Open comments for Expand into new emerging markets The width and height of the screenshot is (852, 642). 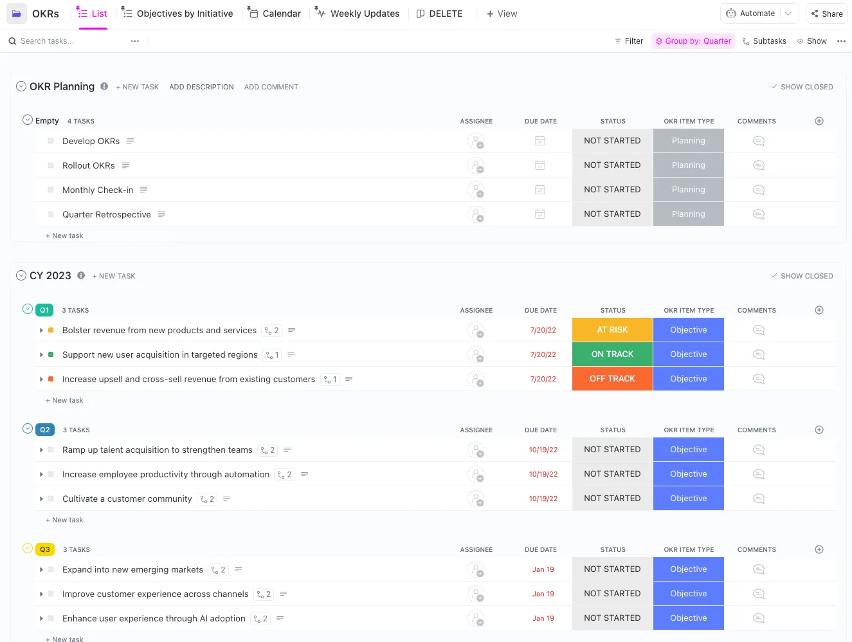click(759, 569)
